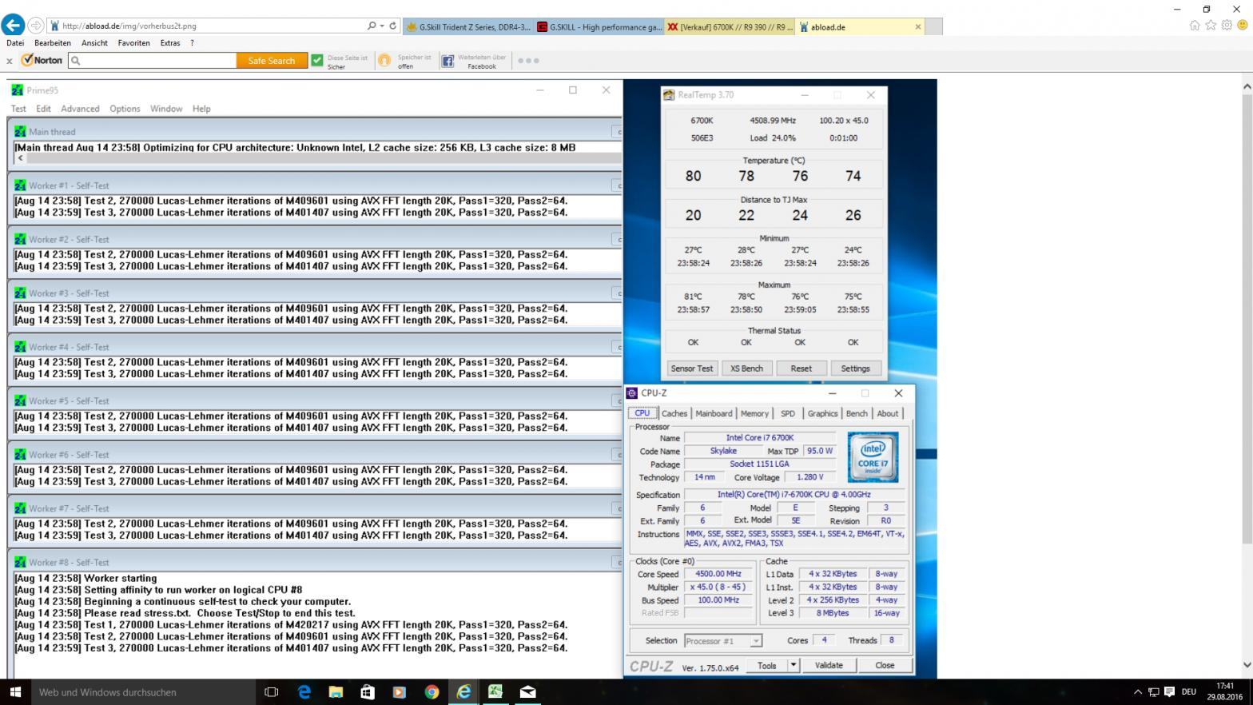Click the browser back arrow button

pyautogui.click(x=13, y=25)
